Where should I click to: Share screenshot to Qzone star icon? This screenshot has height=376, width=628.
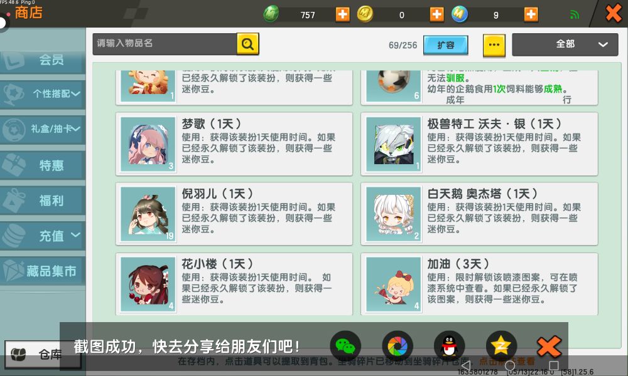(501, 346)
